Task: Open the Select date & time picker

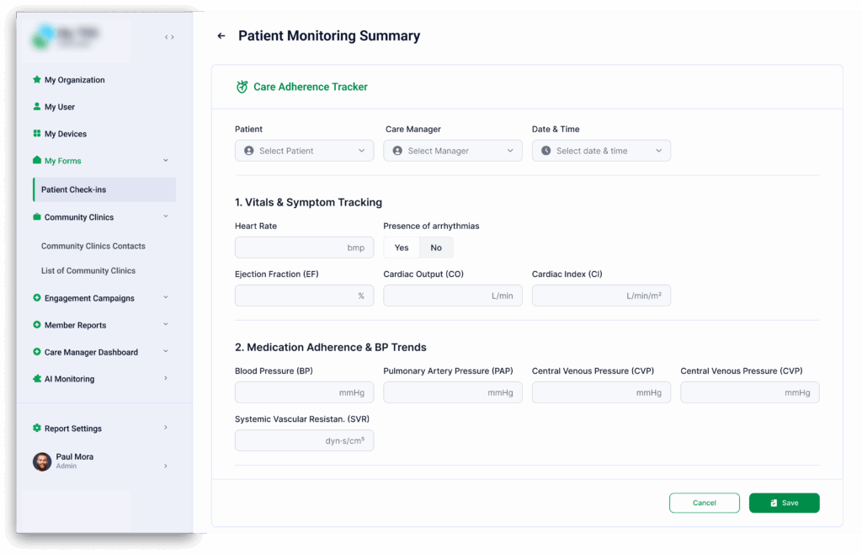Action: point(600,150)
